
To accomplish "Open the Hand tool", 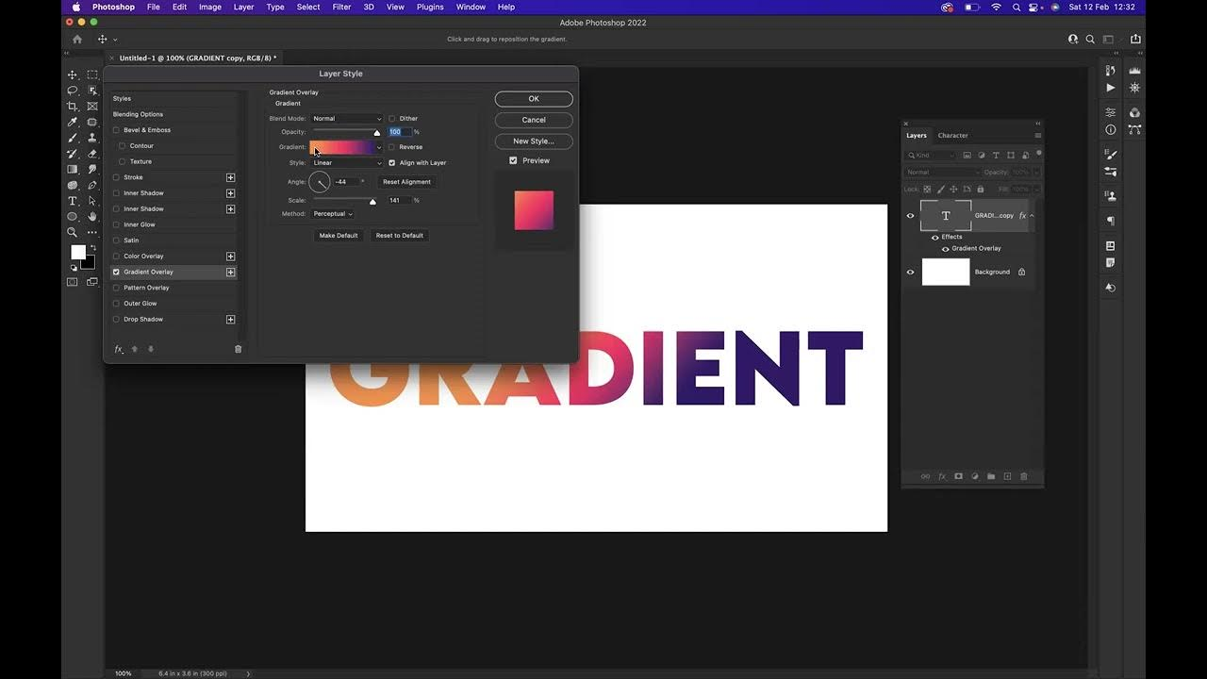I will pos(91,216).
